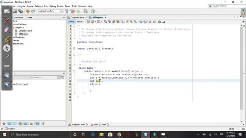Click the Find Next Occurrence icon
The image size is (246, 138).
pos(114,22)
